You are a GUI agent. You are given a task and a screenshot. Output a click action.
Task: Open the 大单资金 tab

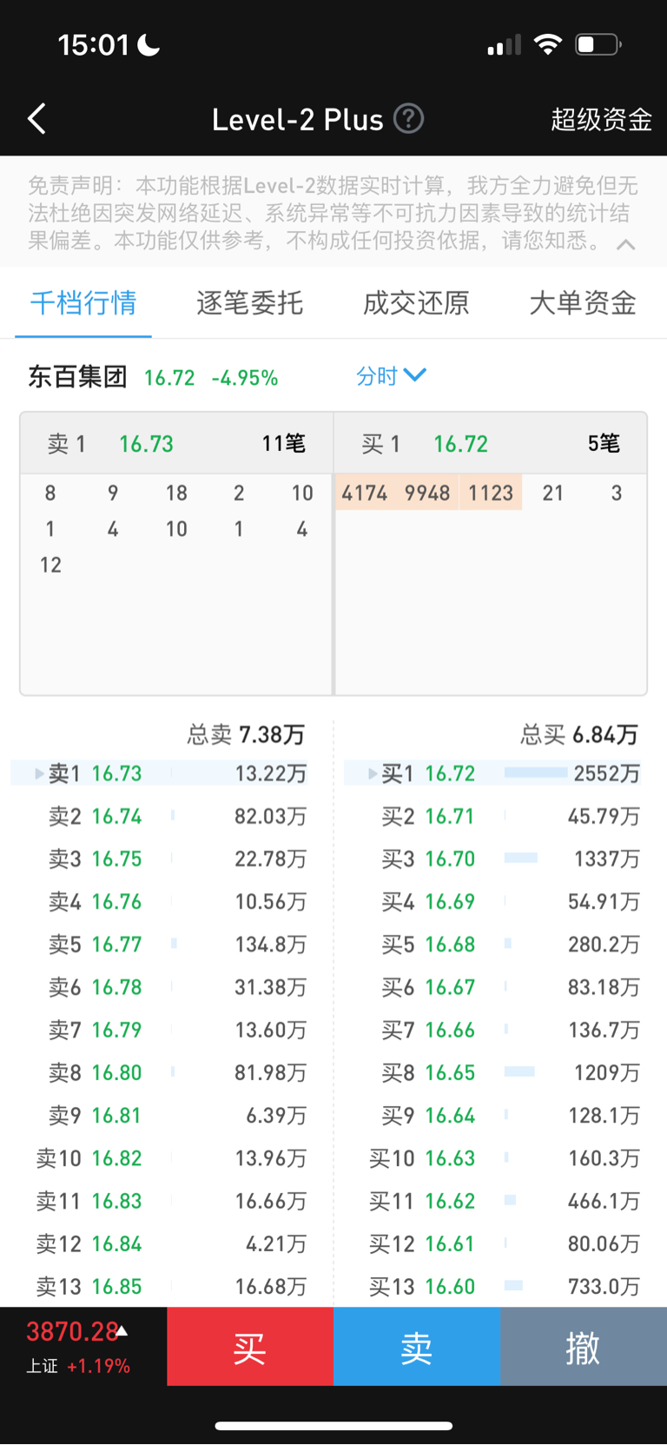coord(583,302)
